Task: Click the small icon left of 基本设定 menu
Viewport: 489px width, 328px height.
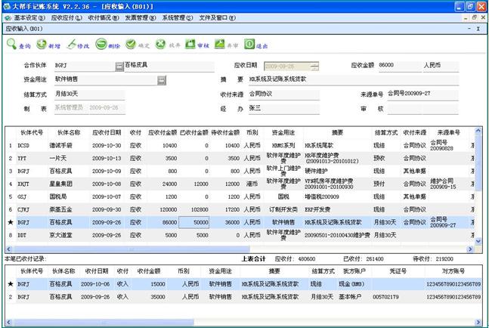Action: pyautogui.click(x=8, y=18)
